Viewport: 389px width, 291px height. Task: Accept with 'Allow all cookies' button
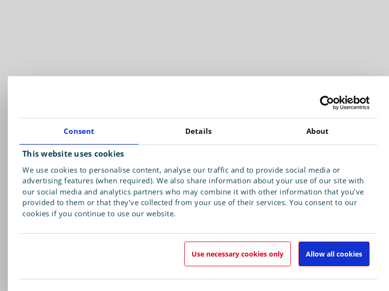click(x=334, y=254)
